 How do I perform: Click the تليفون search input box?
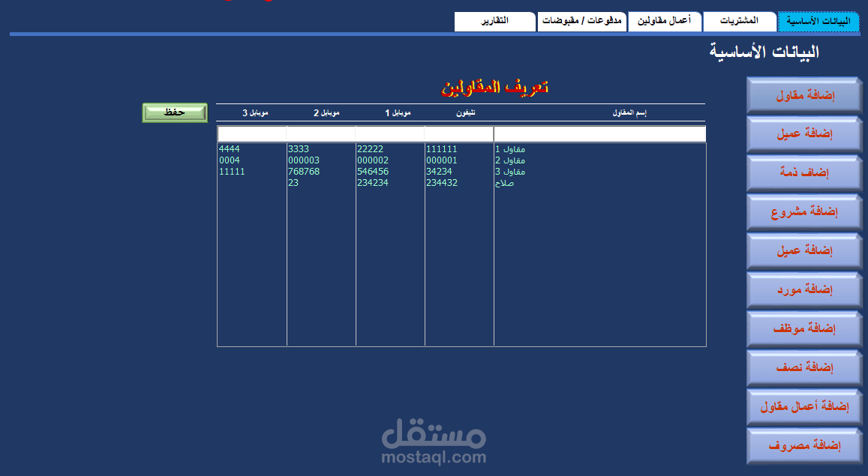coord(460,133)
